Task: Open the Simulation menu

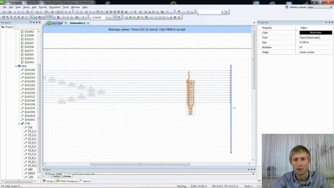Action: point(55,7)
